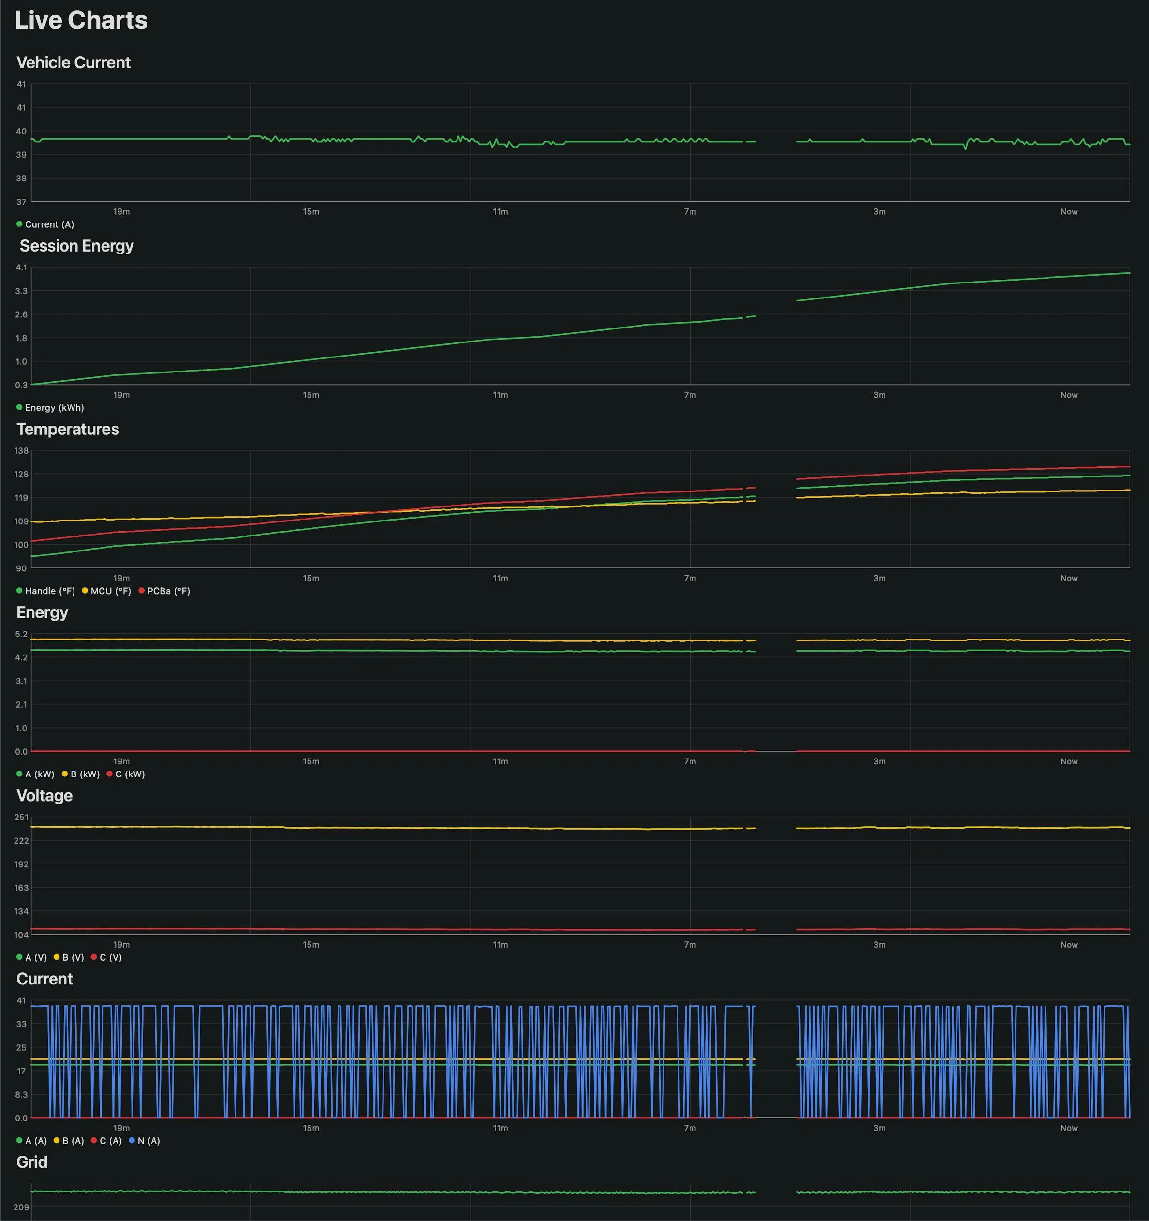The height and width of the screenshot is (1221, 1149).
Task: Toggle the A (kW) legend entry
Action: pos(35,774)
